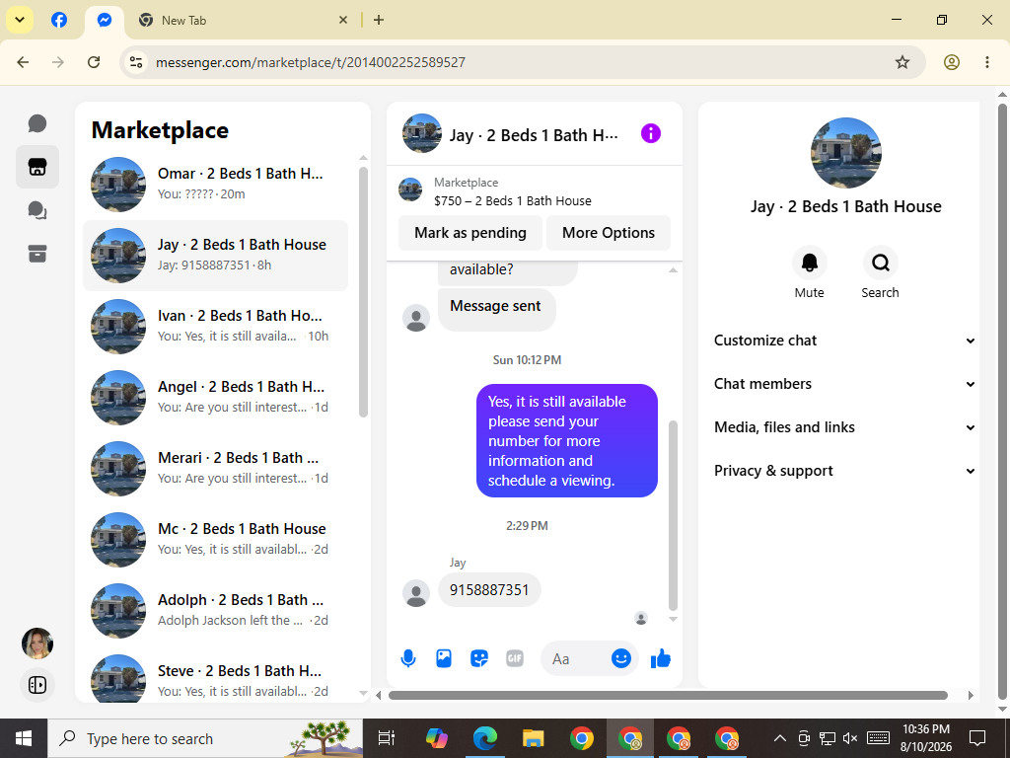Screen dimensions: 1010x758
Task: Open File Explorer from taskbar
Action: tap(534, 738)
